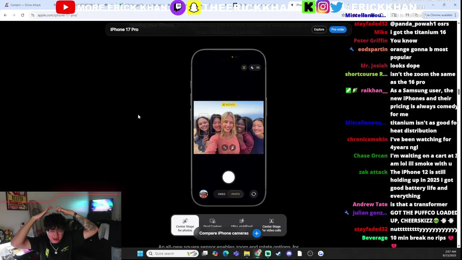Click chat message 'is that a transformer'

coord(419,204)
